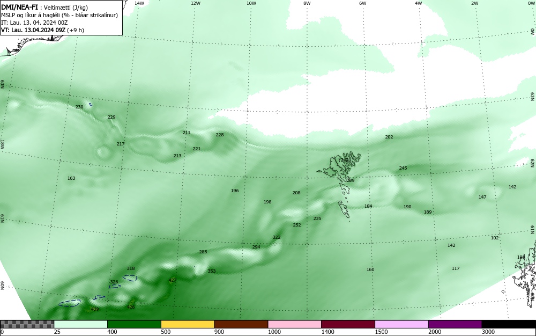
Task: Select the 10W longitude label
Action: [x=251, y=3]
